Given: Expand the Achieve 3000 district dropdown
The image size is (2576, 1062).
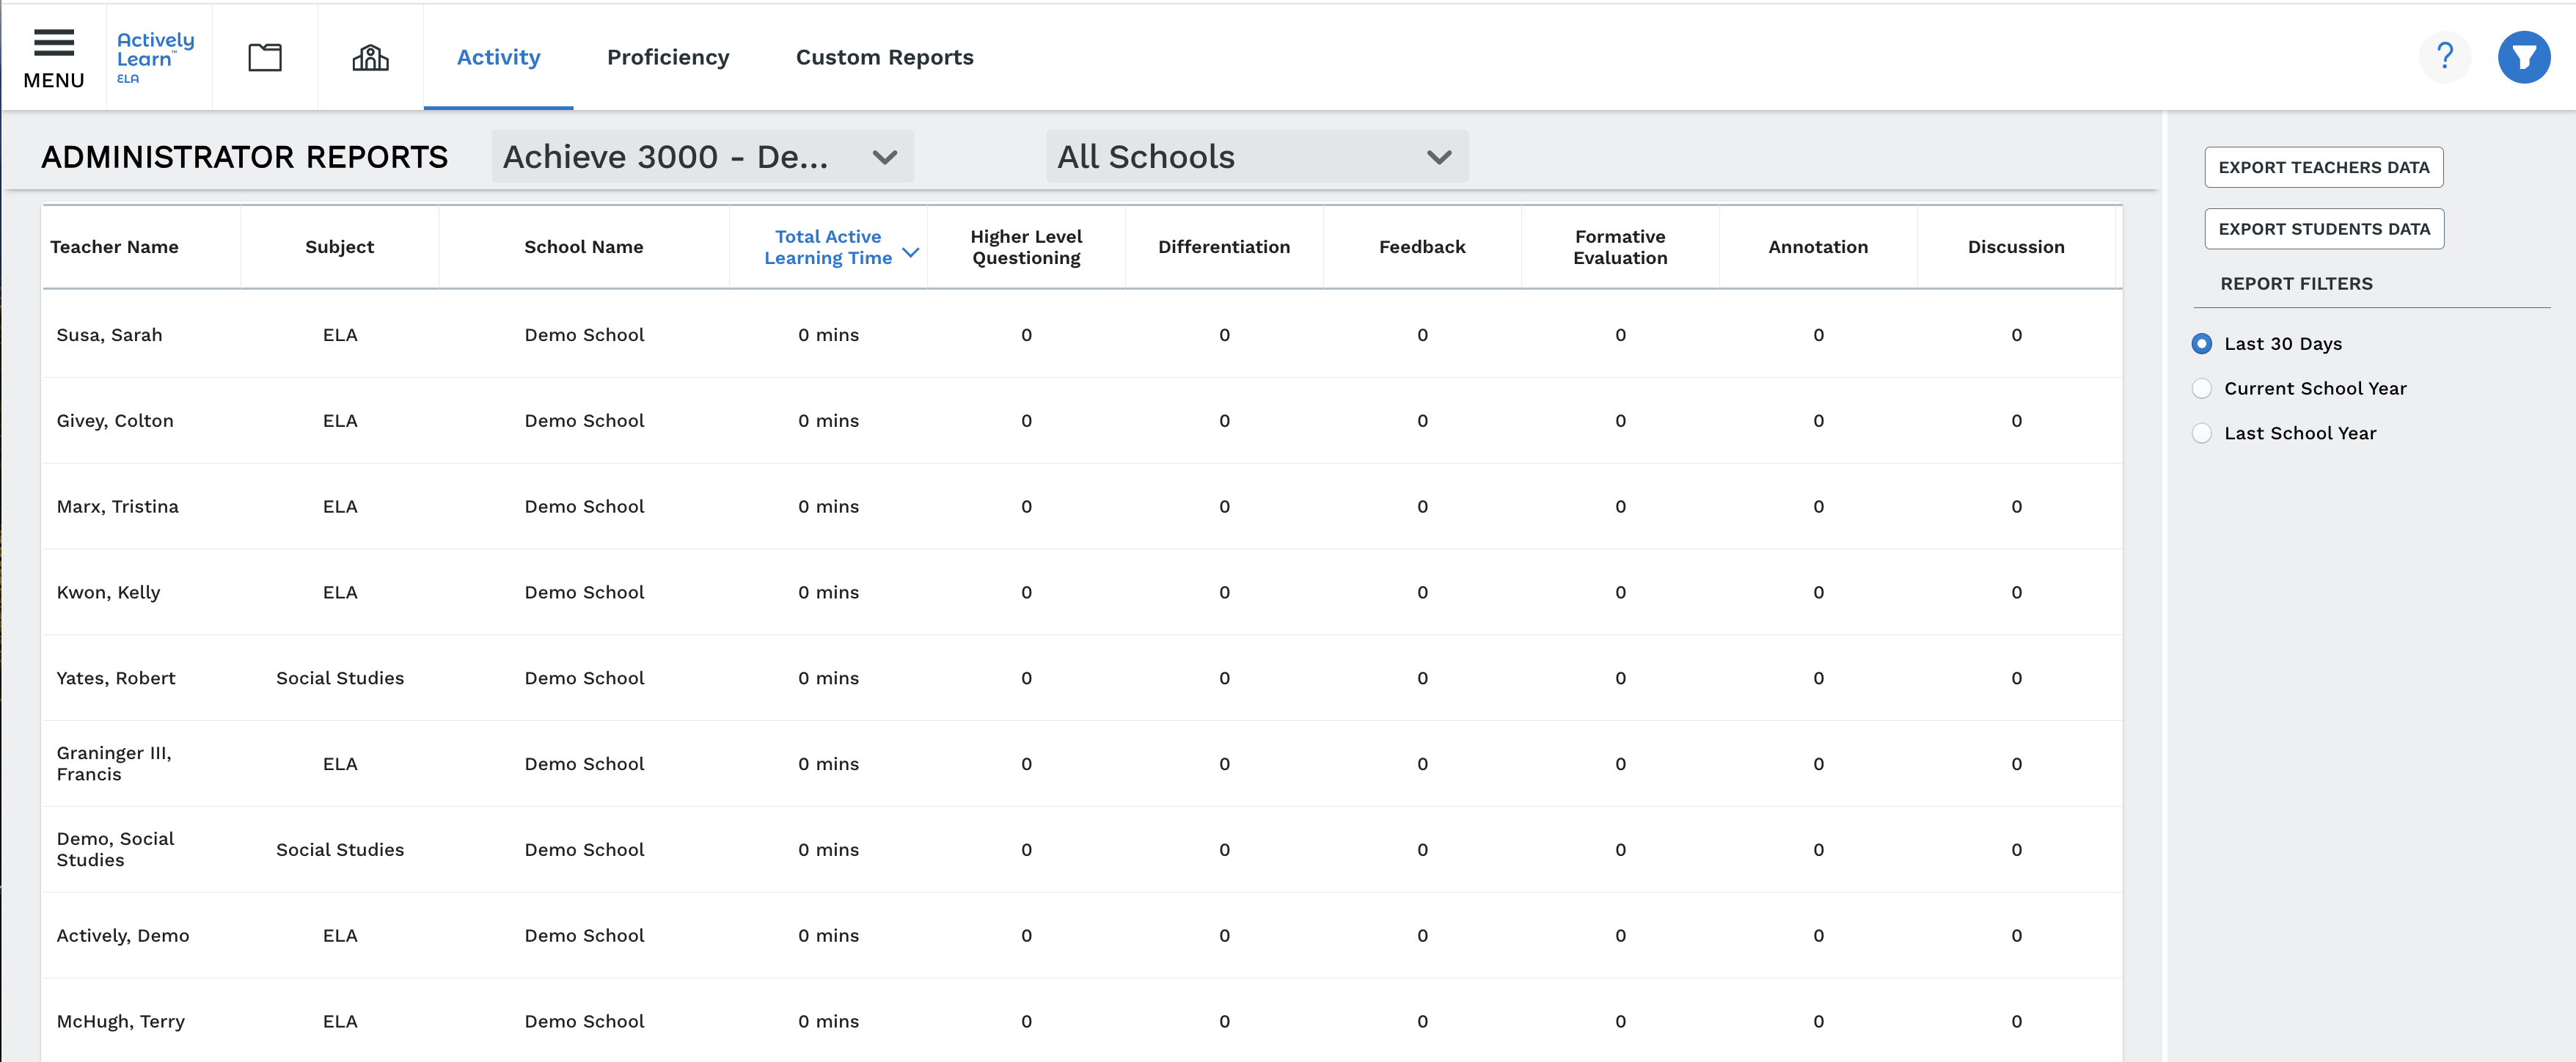Looking at the screenshot, I should (702, 156).
